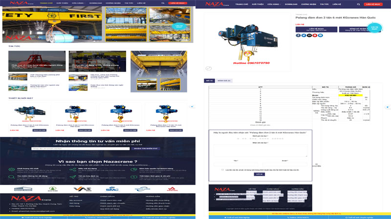The width and height of the screenshot is (391, 219).
Task: Open main product hoist image
Action: (x=248, y=42)
